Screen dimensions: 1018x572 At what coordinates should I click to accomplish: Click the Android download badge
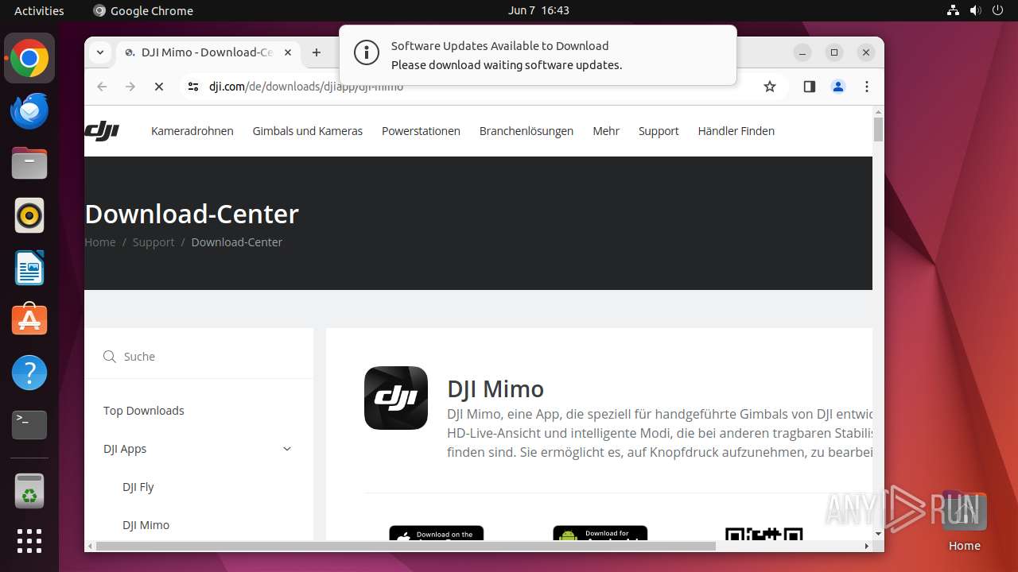tap(600, 533)
